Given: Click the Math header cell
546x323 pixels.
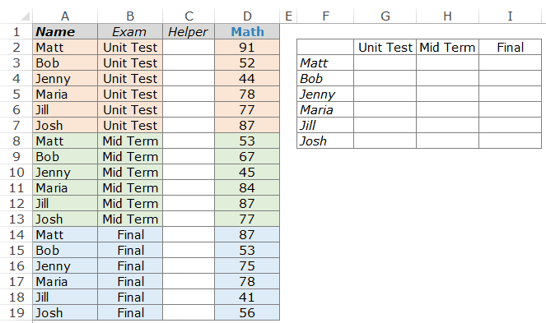Looking at the screenshot, I should pos(247,31).
